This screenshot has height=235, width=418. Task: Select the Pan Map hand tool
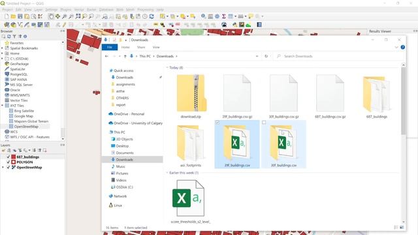click(x=51, y=16)
